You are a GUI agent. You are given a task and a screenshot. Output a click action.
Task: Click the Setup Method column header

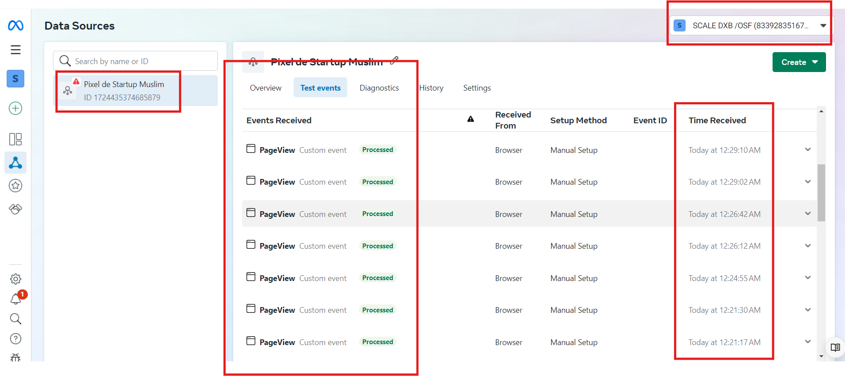click(x=578, y=121)
